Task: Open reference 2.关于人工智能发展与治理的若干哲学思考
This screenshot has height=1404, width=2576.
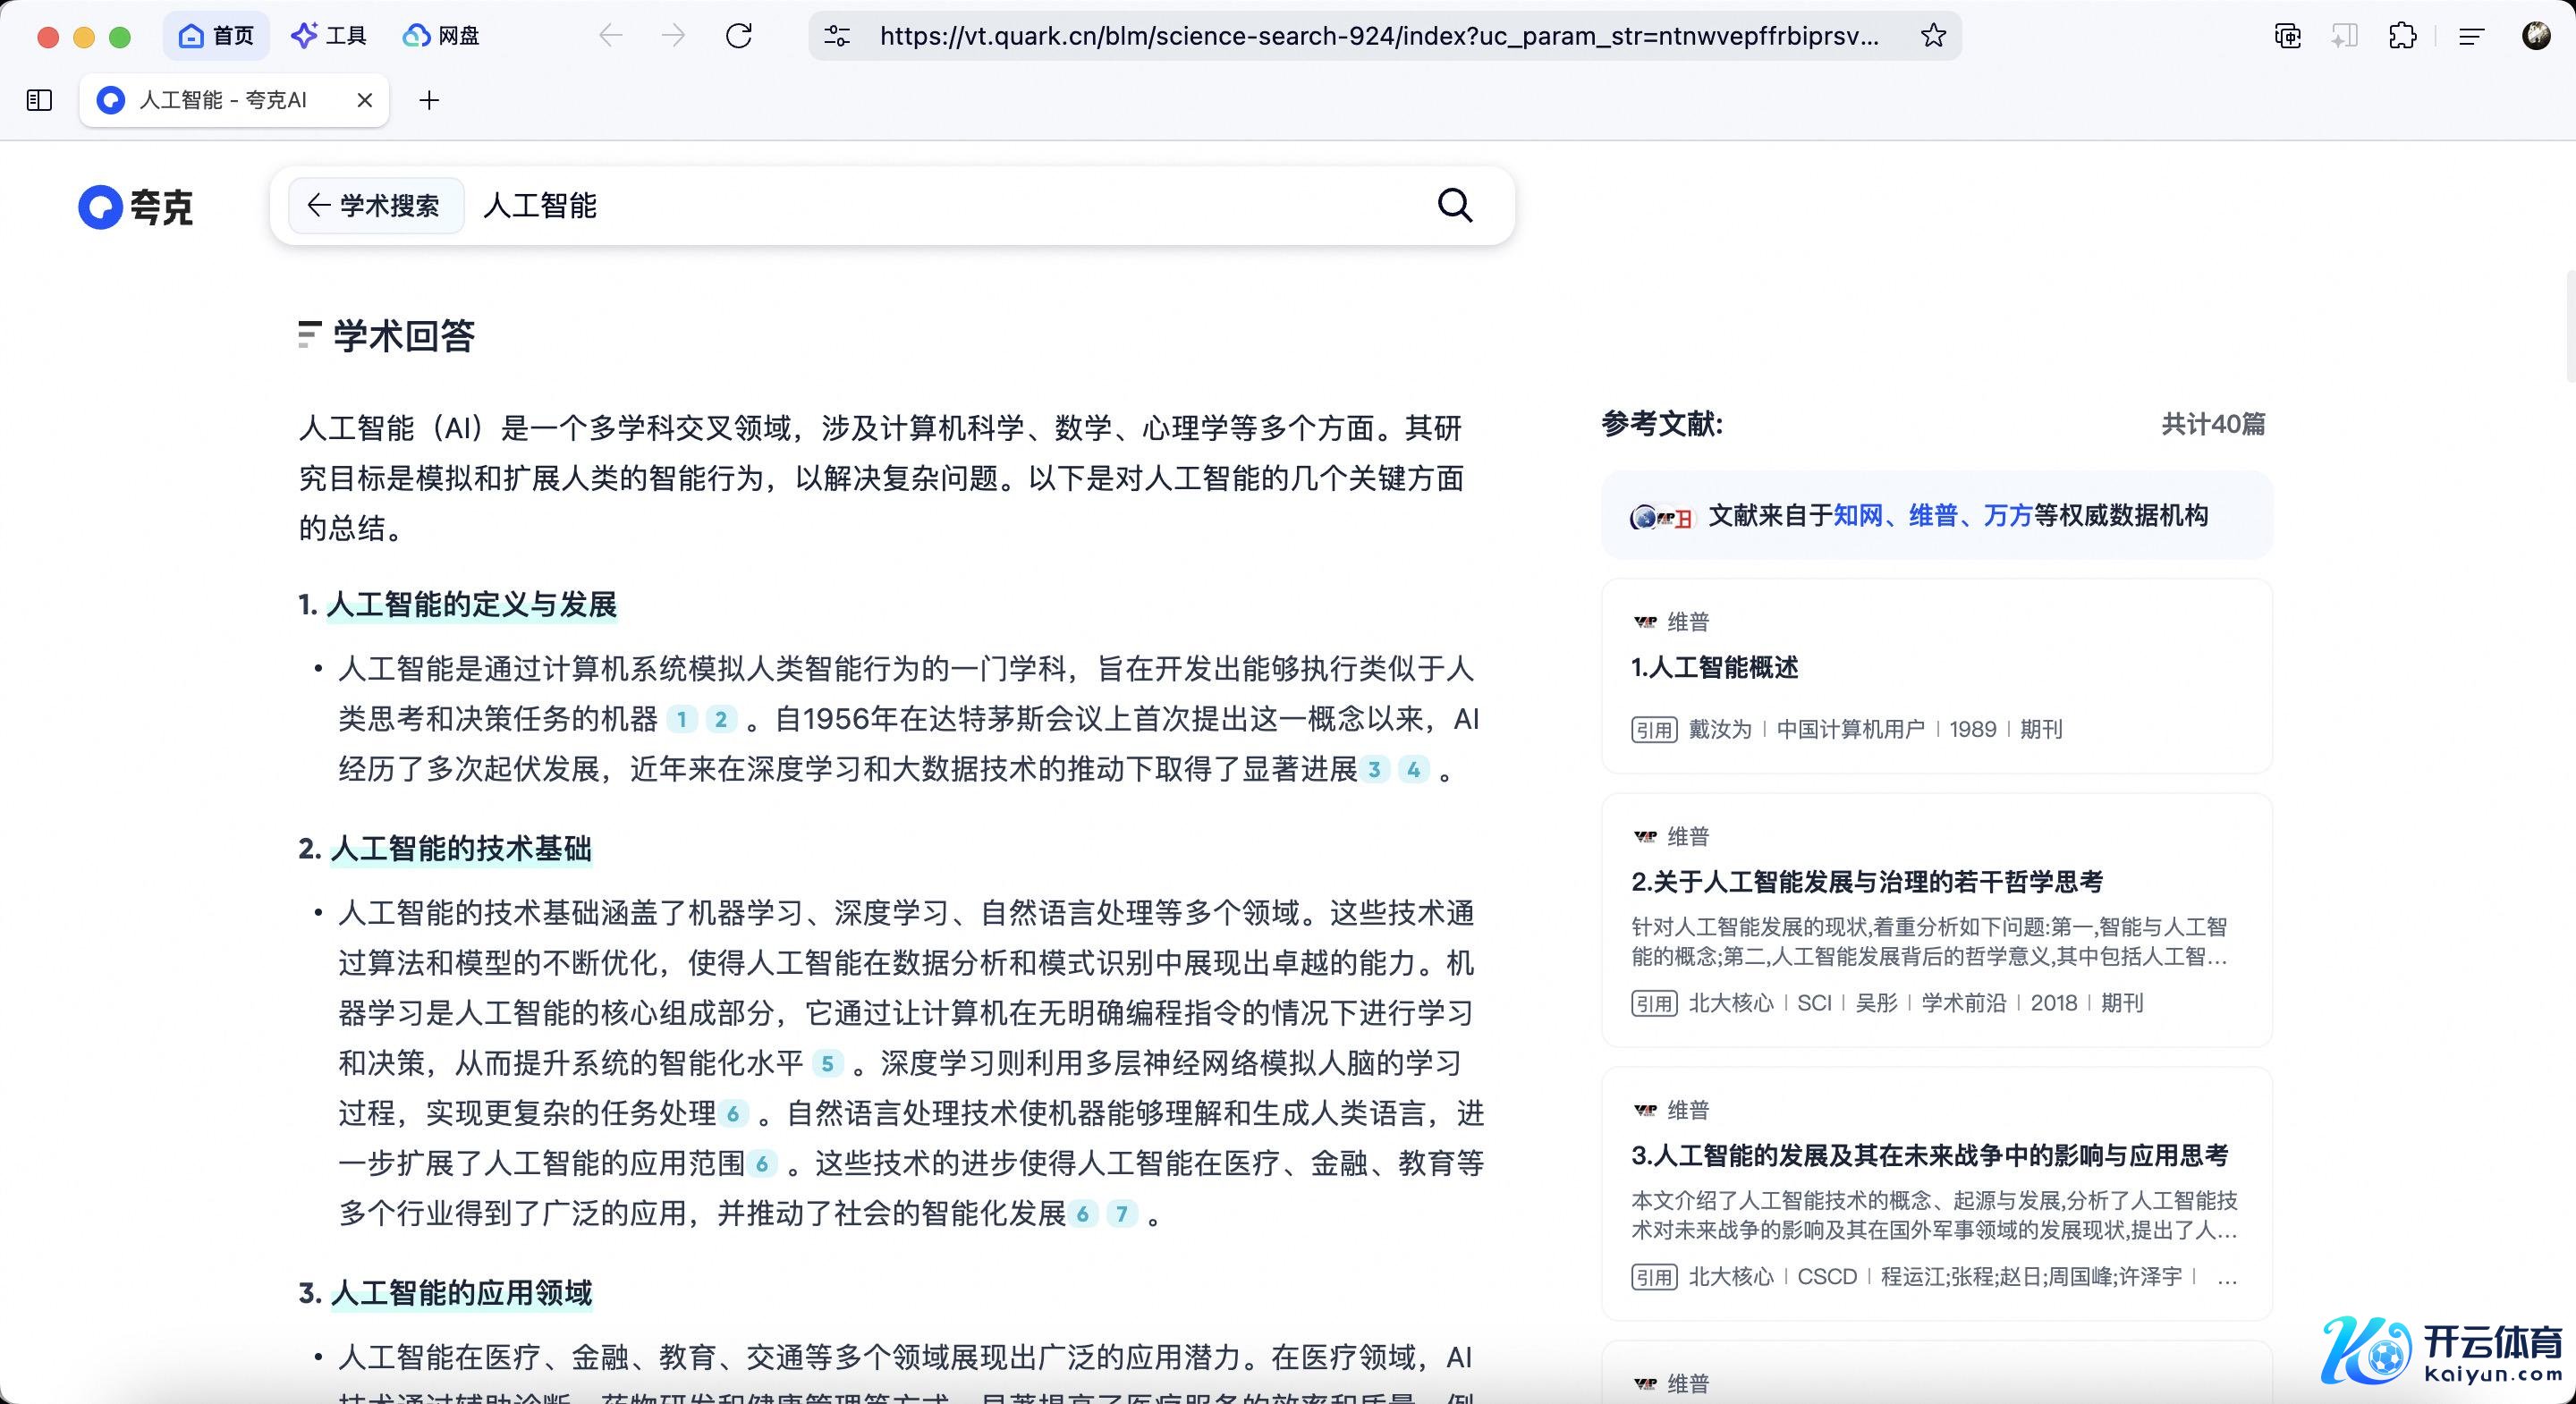Action: coord(1866,882)
